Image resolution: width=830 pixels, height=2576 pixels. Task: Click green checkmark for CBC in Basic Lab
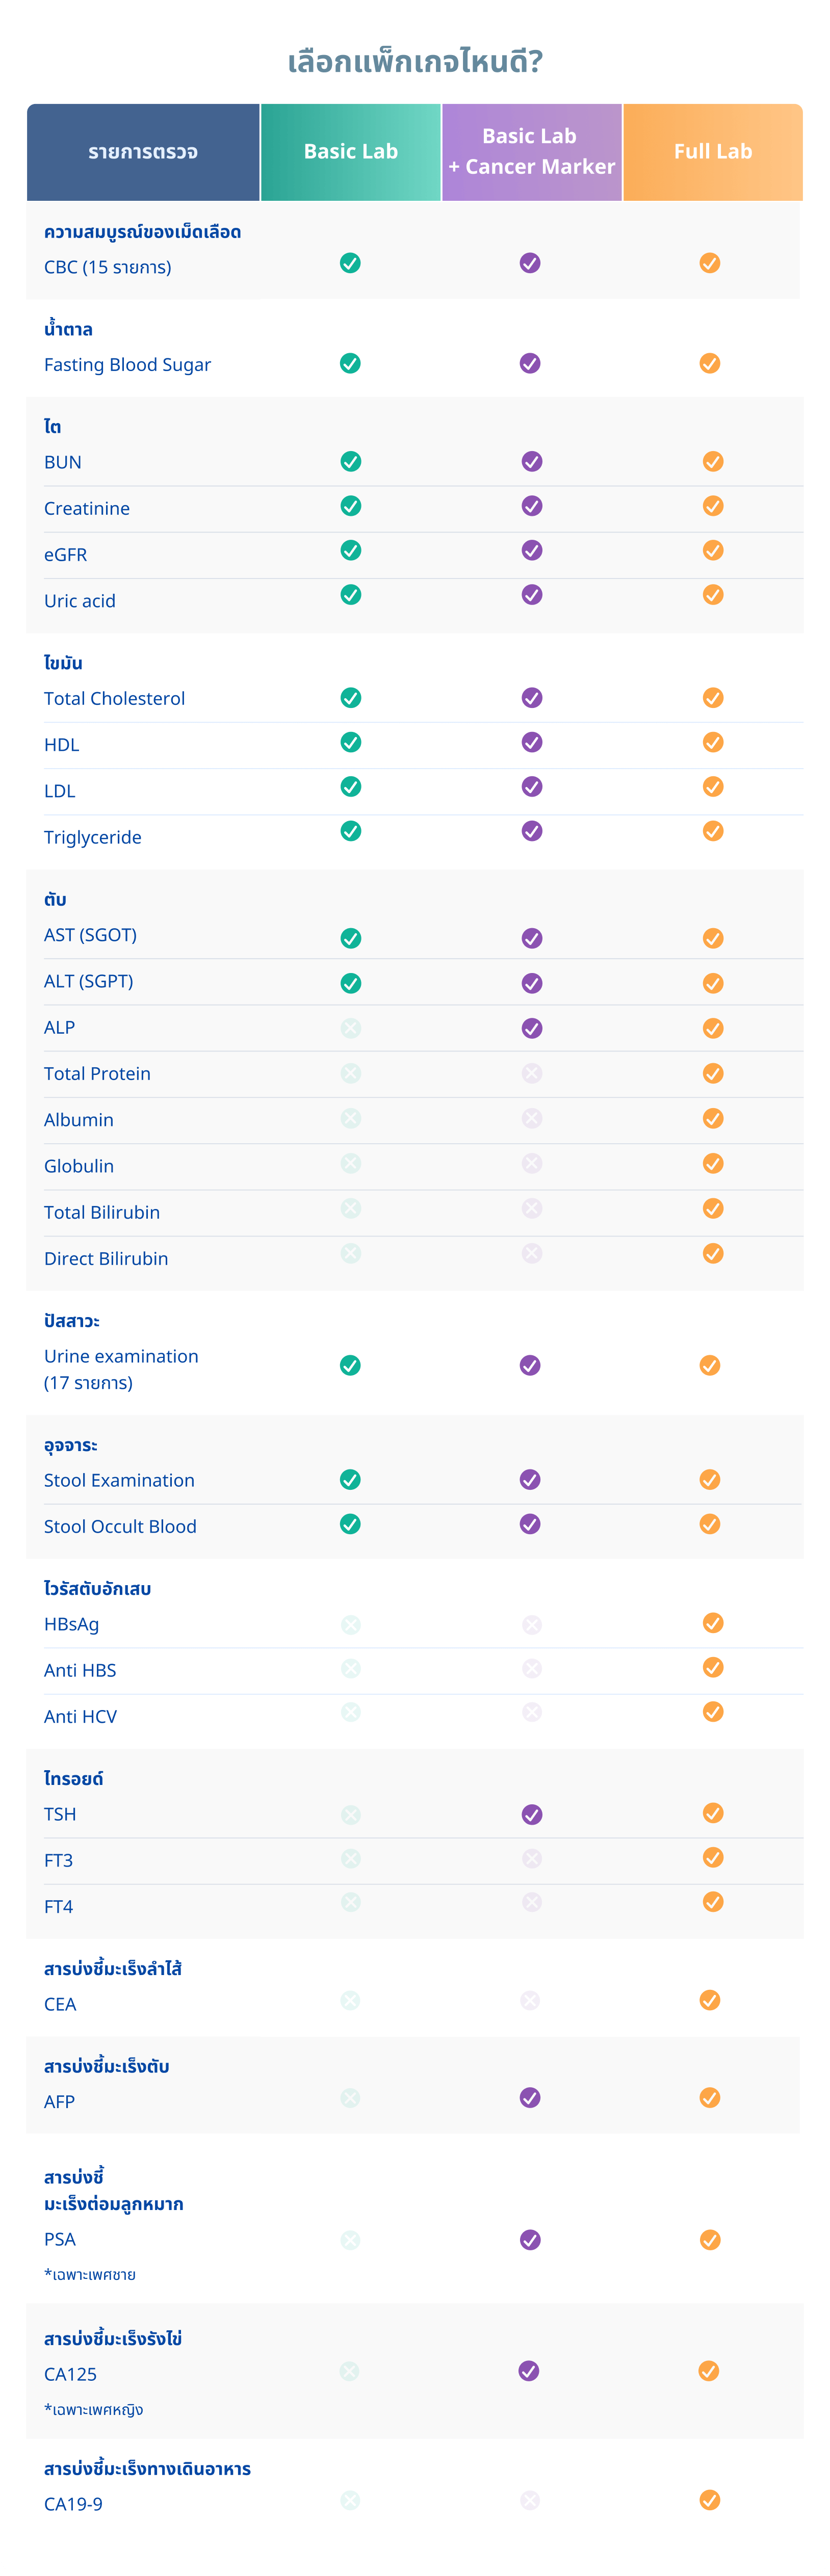(350, 263)
